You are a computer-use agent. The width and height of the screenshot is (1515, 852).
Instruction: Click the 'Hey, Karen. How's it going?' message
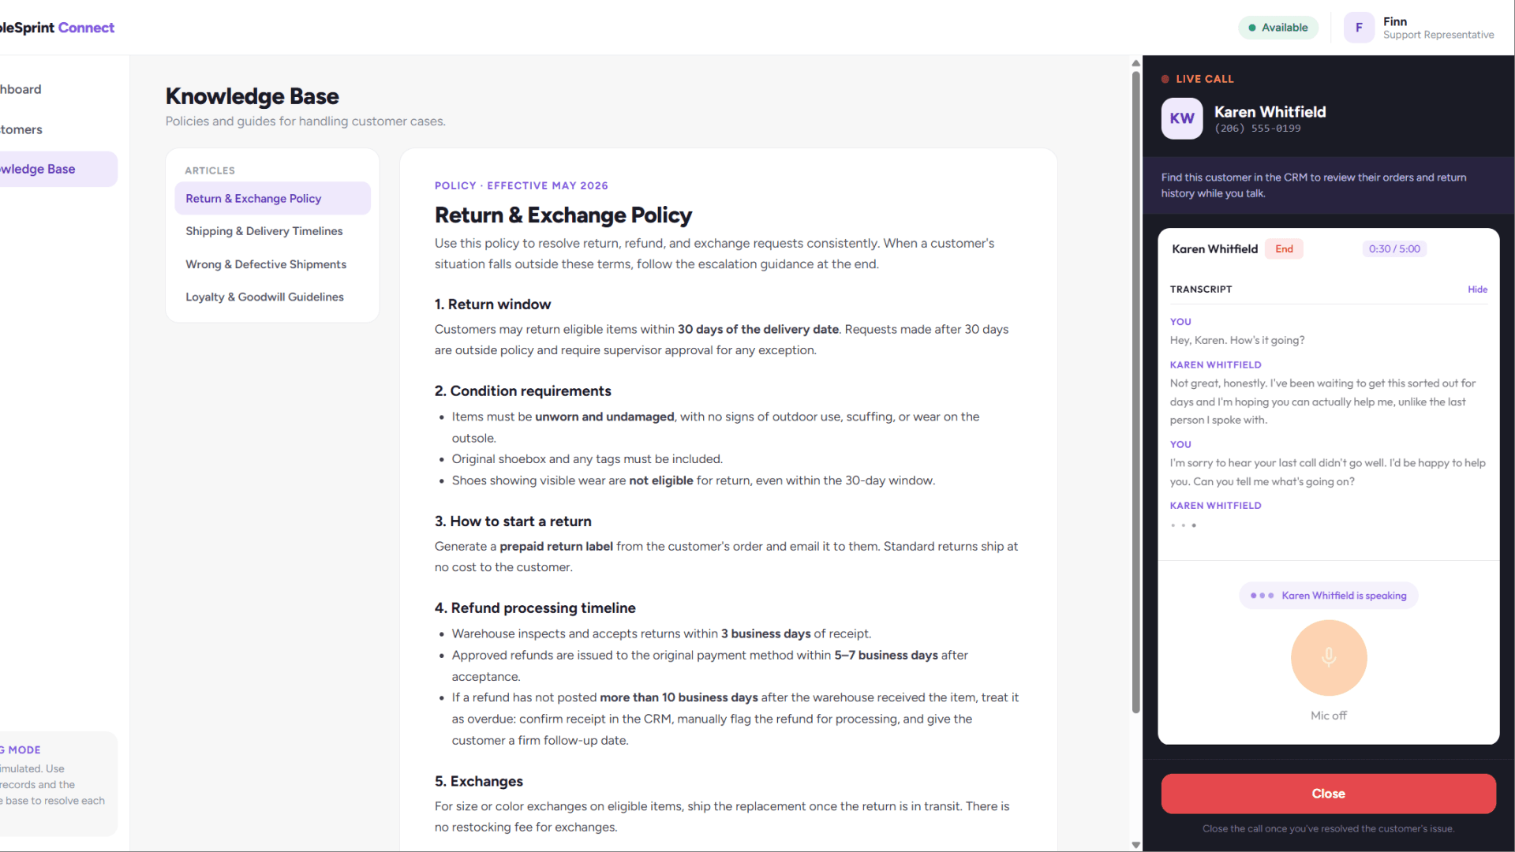pyautogui.click(x=1237, y=341)
